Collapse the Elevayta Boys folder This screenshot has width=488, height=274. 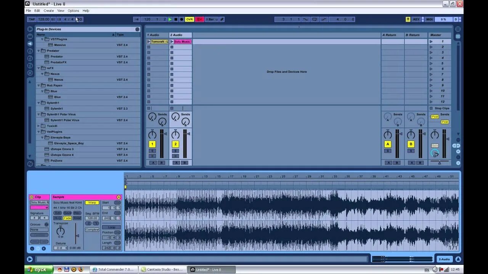42,137
